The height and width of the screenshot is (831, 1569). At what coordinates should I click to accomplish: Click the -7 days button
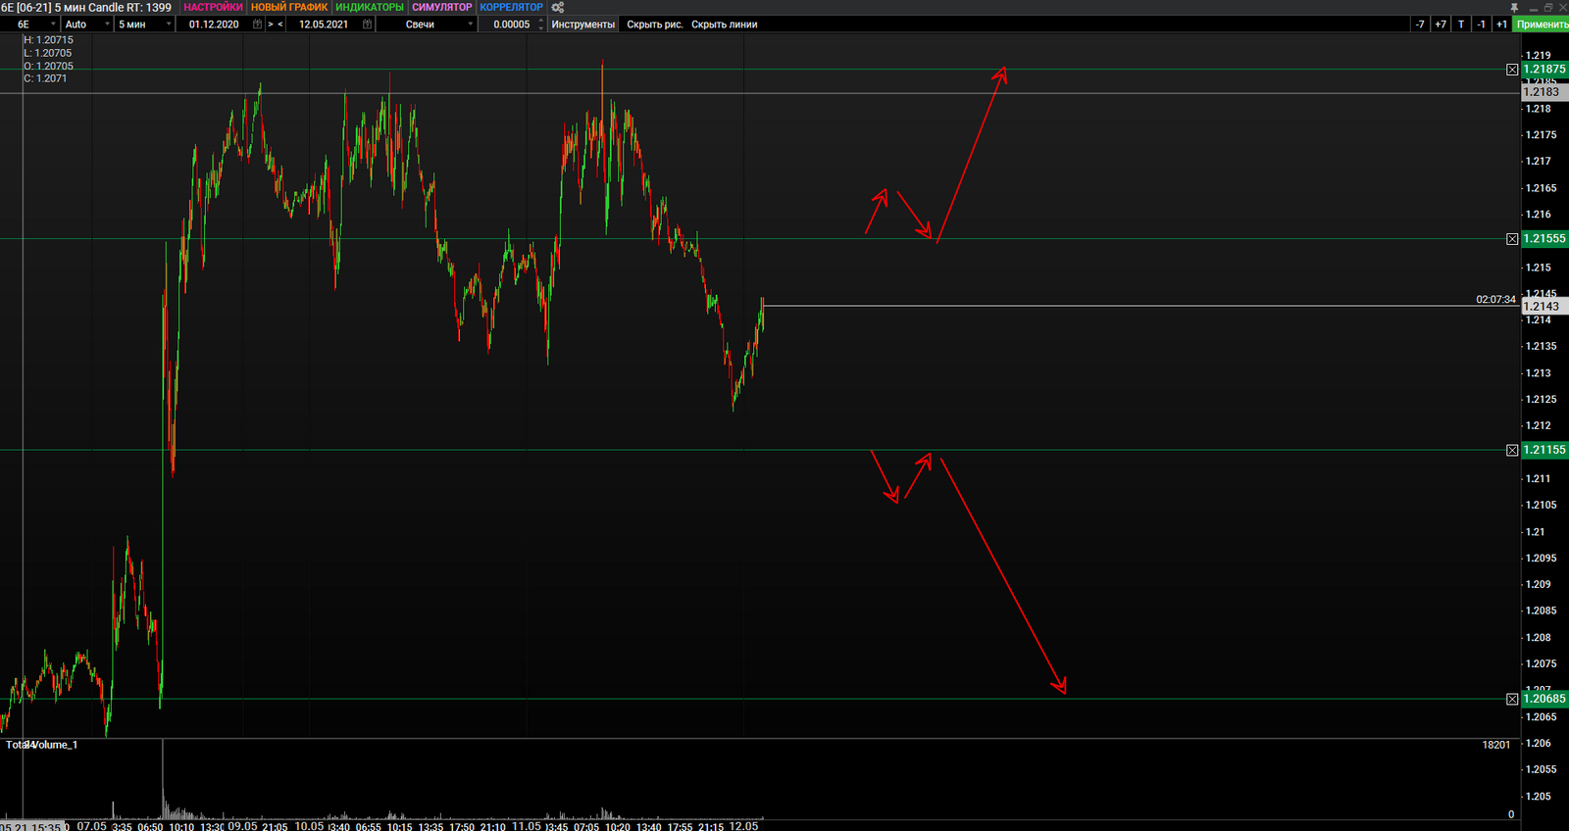[x=1420, y=24]
